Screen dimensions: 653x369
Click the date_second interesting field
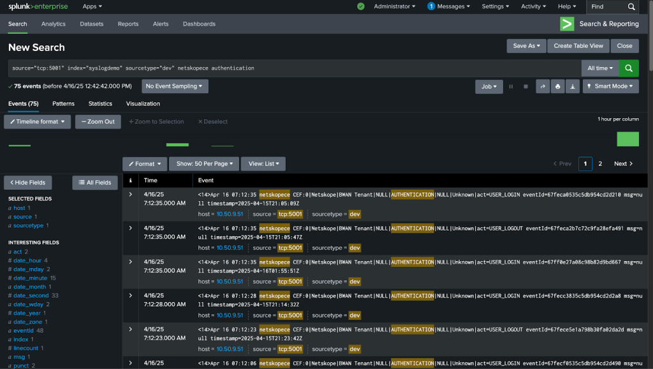(31, 296)
